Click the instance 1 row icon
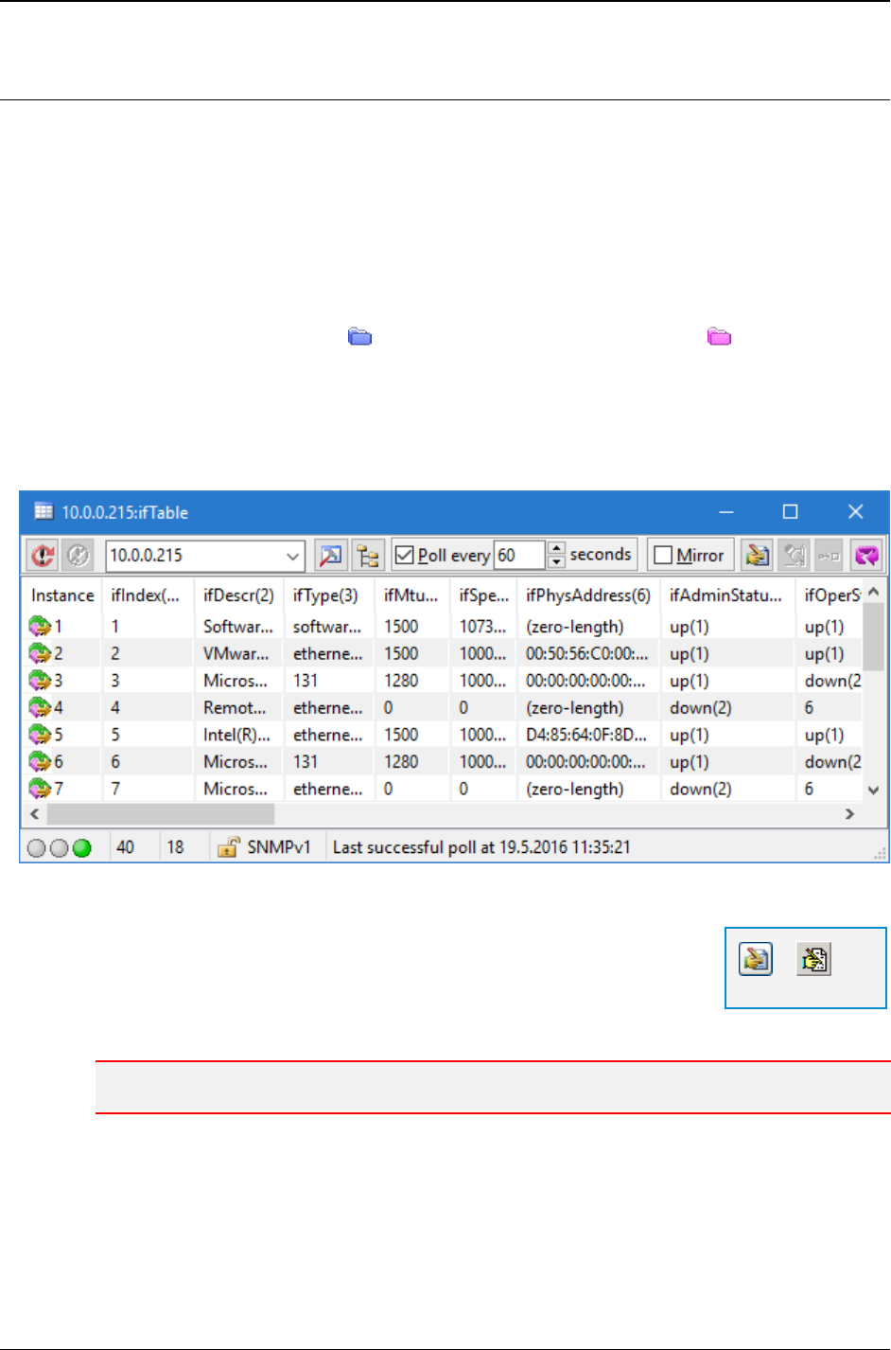Image resolution: width=891 pixels, height=1350 pixels. pos(40,626)
